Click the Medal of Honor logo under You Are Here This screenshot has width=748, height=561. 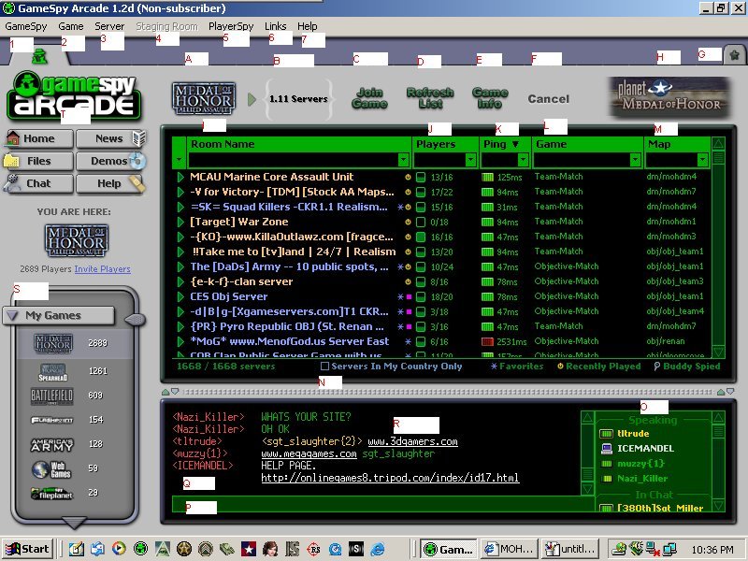pos(77,240)
